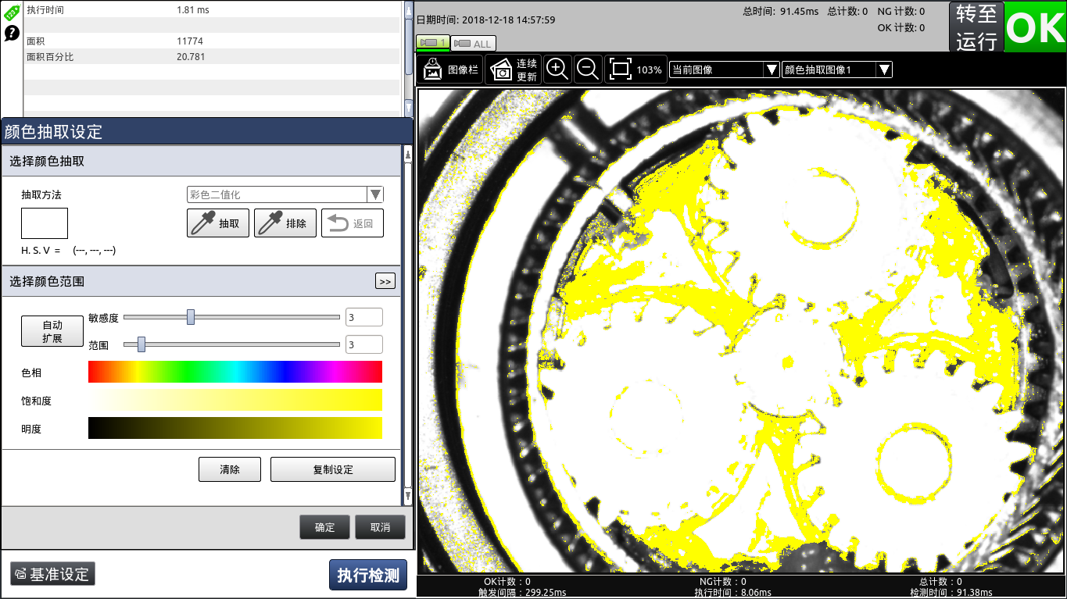
Task: Adjust the 范围 slider handle
Action: tap(141, 344)
